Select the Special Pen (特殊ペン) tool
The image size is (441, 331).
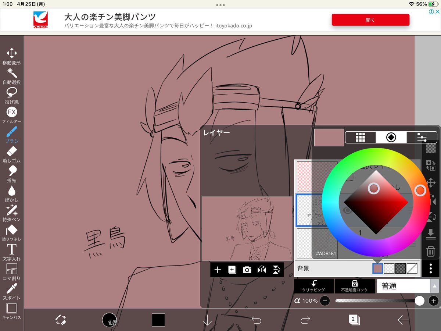(12, 213)
